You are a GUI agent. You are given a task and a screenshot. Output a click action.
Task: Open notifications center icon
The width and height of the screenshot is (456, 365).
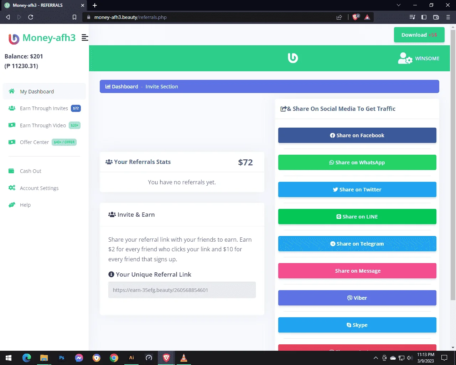pyautogui.click(x=444, y=358)
